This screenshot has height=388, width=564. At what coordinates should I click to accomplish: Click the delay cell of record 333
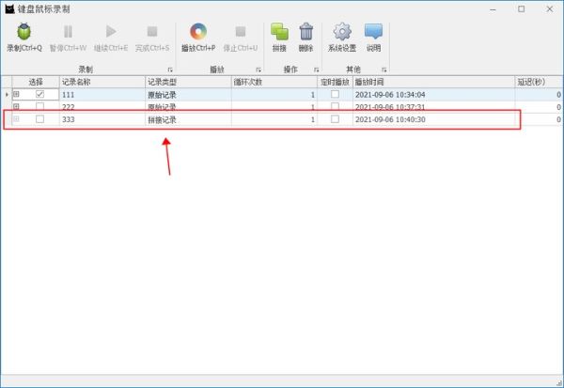click(539, 119)
